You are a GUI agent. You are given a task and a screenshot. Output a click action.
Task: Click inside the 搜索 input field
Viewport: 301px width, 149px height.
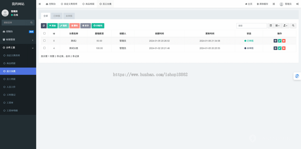[x=251, y=26]
